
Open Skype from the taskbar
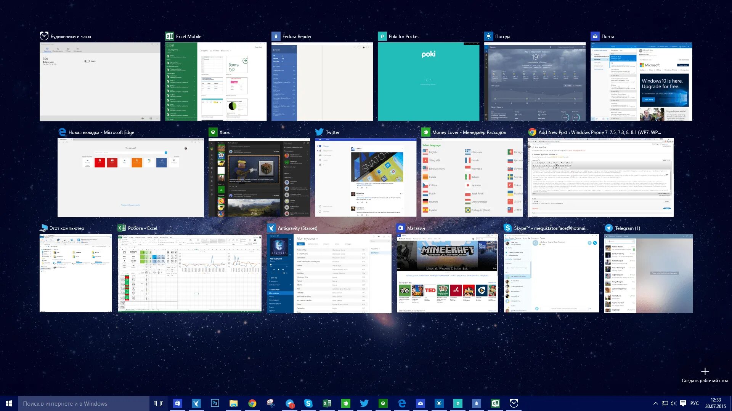tap(308, 403)
